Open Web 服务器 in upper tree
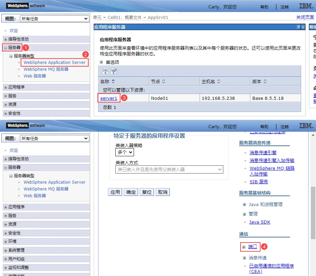The image size is (316, 276). pos(35,76)
